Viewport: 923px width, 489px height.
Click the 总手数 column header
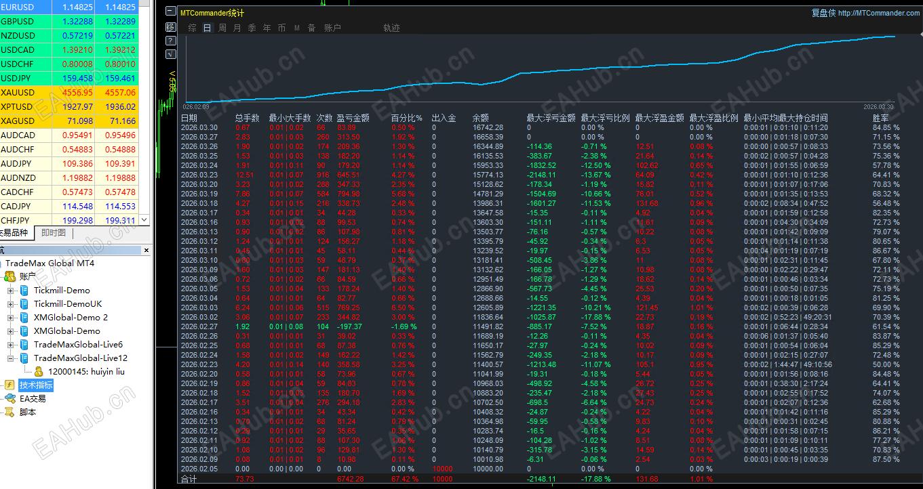click(x=248, y=118)
